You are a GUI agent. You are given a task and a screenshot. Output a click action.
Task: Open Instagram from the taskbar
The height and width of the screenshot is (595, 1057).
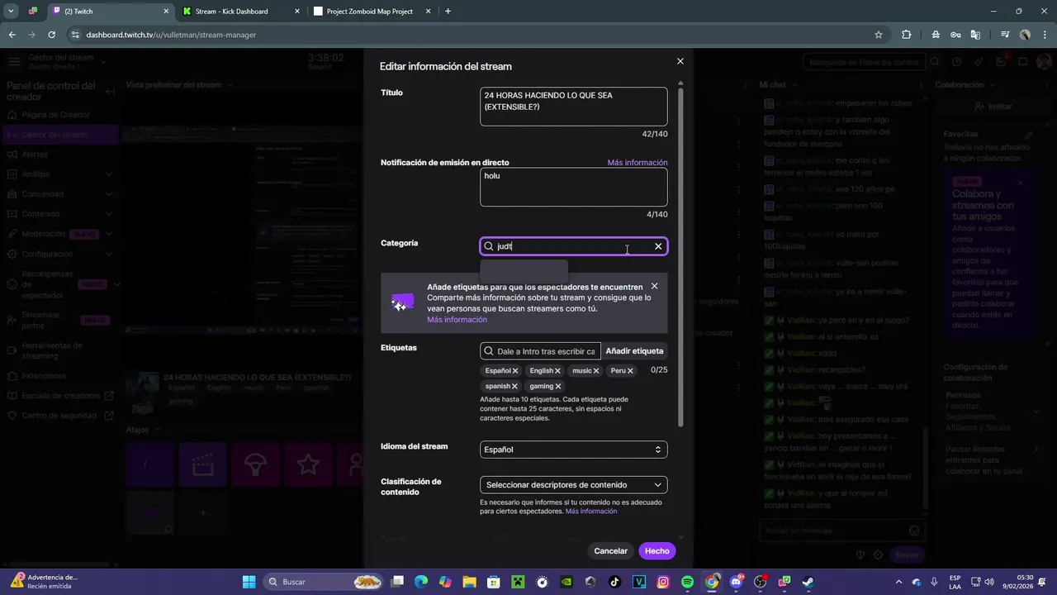pos(663,582)
